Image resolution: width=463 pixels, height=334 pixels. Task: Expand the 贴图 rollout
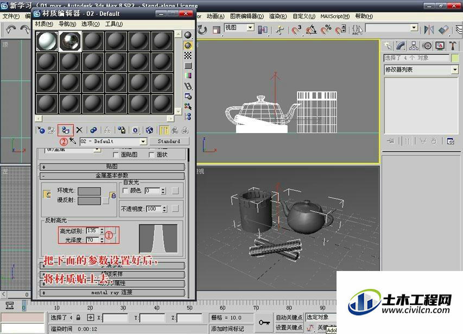[112, 167]
